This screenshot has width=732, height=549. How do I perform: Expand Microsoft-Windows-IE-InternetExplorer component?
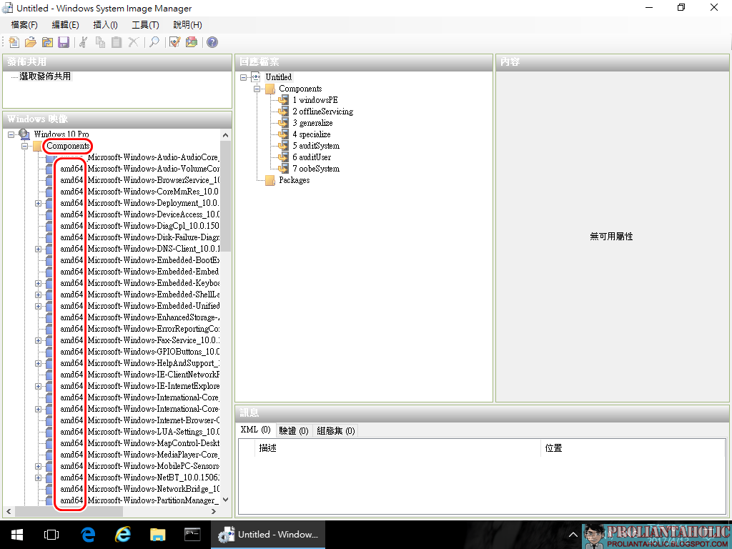pyautogui.click(x=38, y=386)
